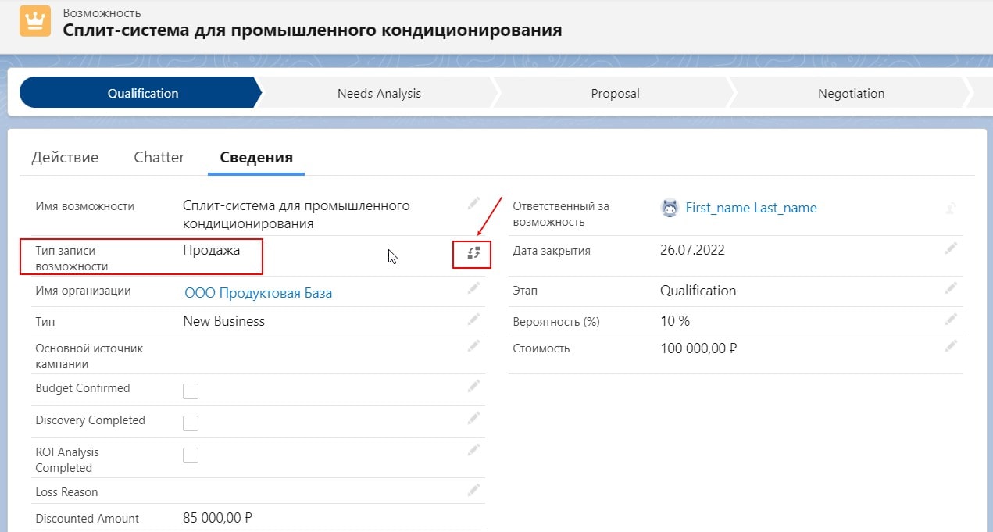Click change owner icon beside First_name Last_name

(x=951, y=208)
